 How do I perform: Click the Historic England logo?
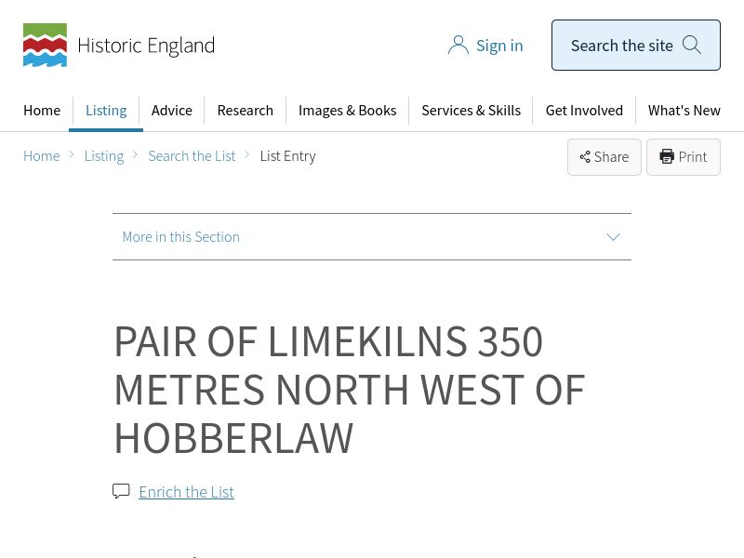(x=119, y=46)
